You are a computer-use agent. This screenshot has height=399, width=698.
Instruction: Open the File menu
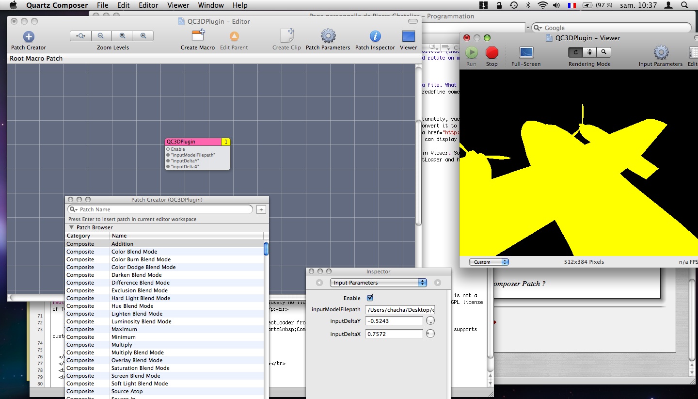(102, 5)
